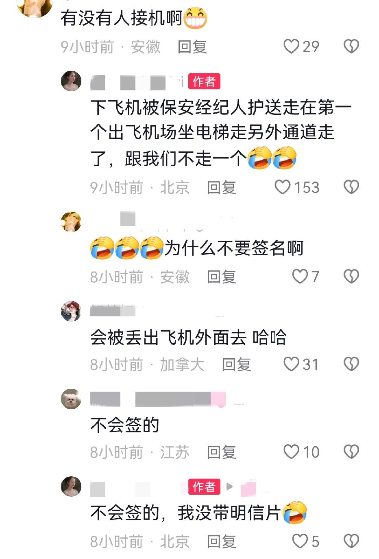Viewport: 379px width, 559px height.
Task: Reply to the author's Beijing comment with 153 likes
Action: [221, 188]
